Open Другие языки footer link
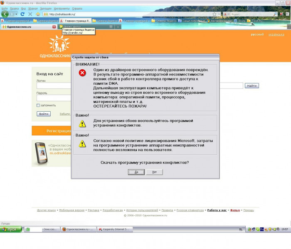This screenshot has width=291, height=249. [x=47, y=210]
